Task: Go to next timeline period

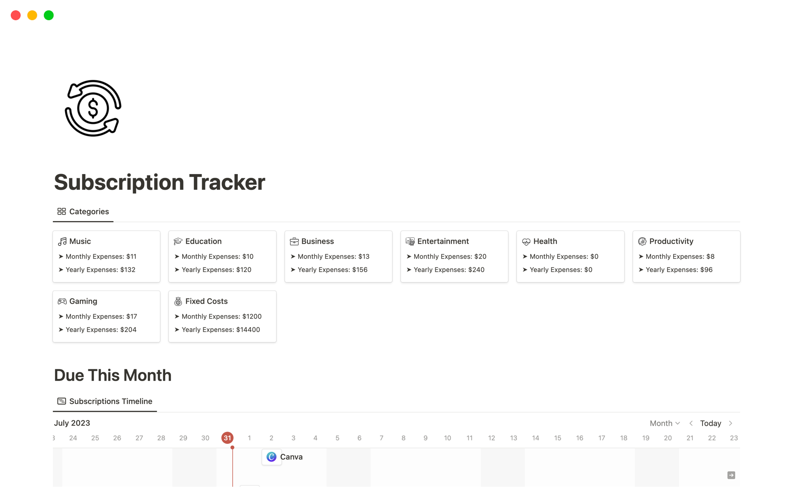Action: (731, 423)
